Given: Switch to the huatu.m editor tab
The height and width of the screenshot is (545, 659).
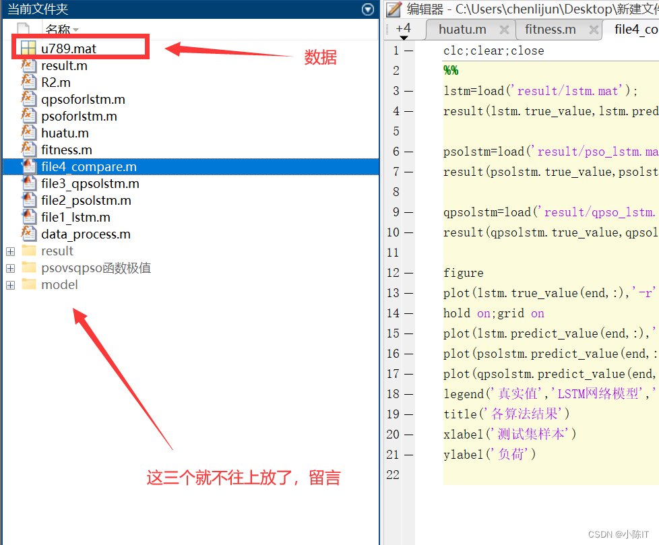Looking at the screenshot, I should (462, 30).
